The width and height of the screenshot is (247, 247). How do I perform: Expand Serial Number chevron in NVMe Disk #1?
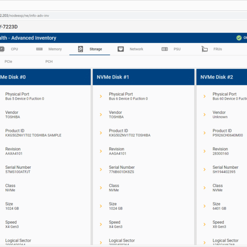(x=101, y=169)
